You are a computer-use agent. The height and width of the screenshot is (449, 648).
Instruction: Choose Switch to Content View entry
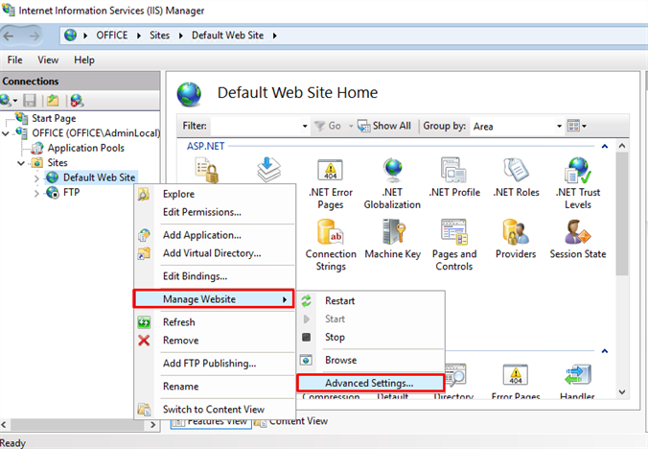pos(215,410)
